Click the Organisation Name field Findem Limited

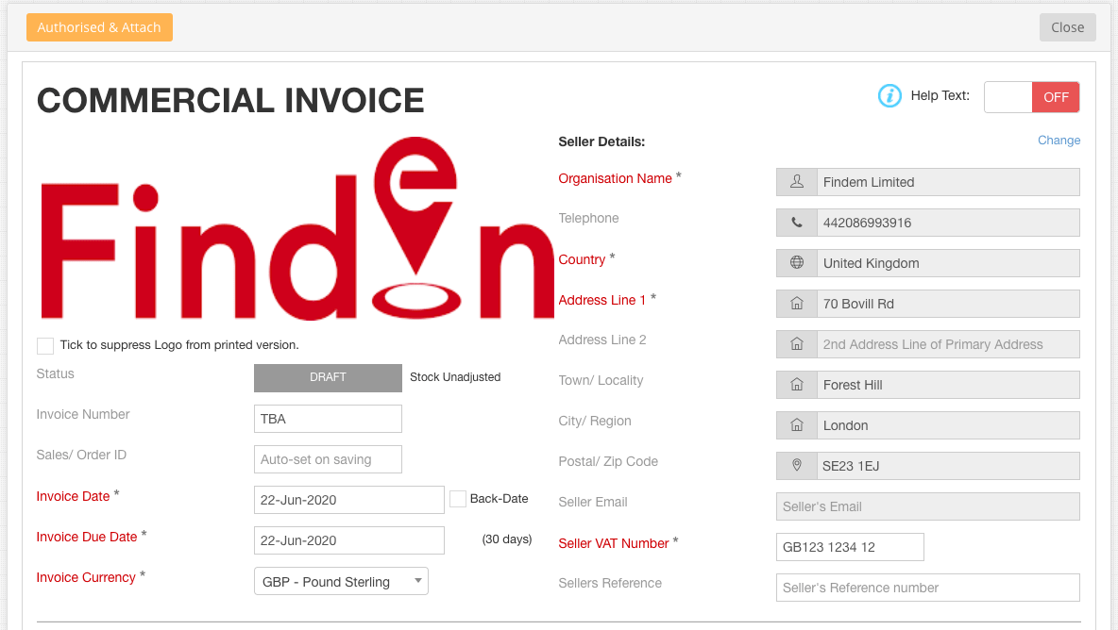pos(948,182)
